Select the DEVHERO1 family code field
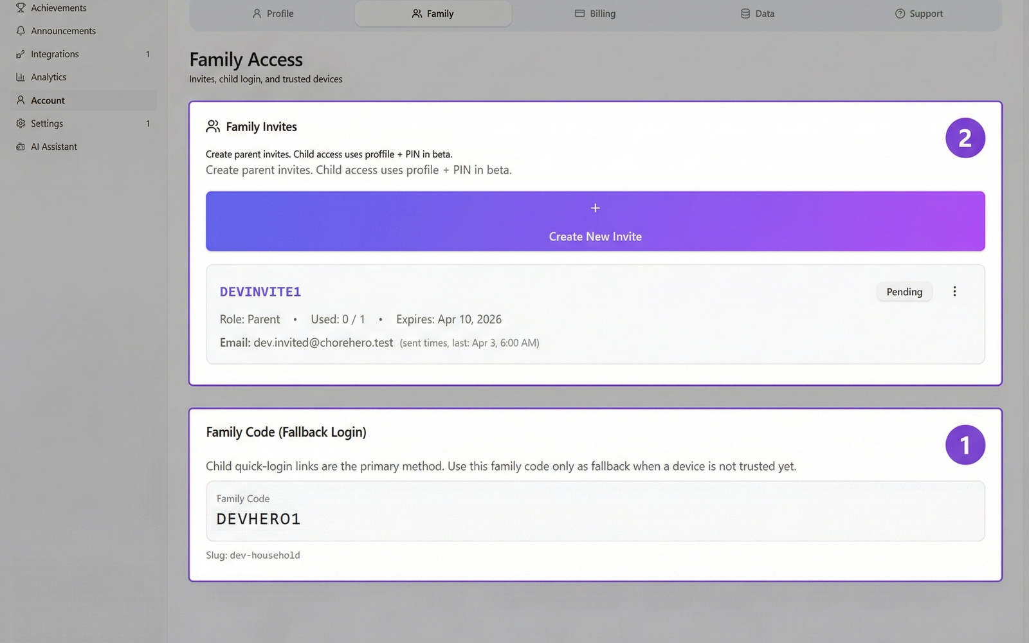Image resolution: width=1029 pixels, height=643 pixels. click(x=595, y=511)
